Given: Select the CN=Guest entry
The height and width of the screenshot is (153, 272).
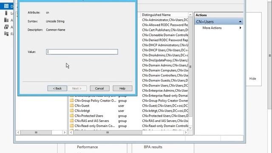Looking at the screenshot, I should coord(82,105).
